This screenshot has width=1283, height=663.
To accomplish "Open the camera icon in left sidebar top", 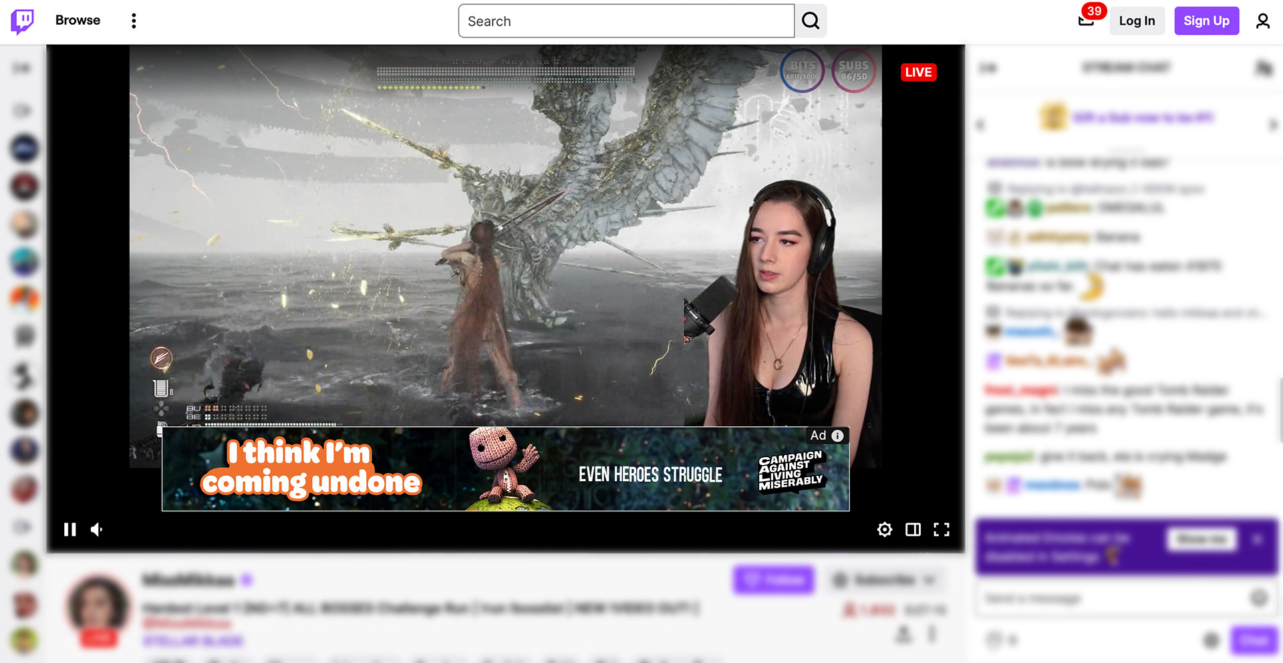I will coord(23,110).
